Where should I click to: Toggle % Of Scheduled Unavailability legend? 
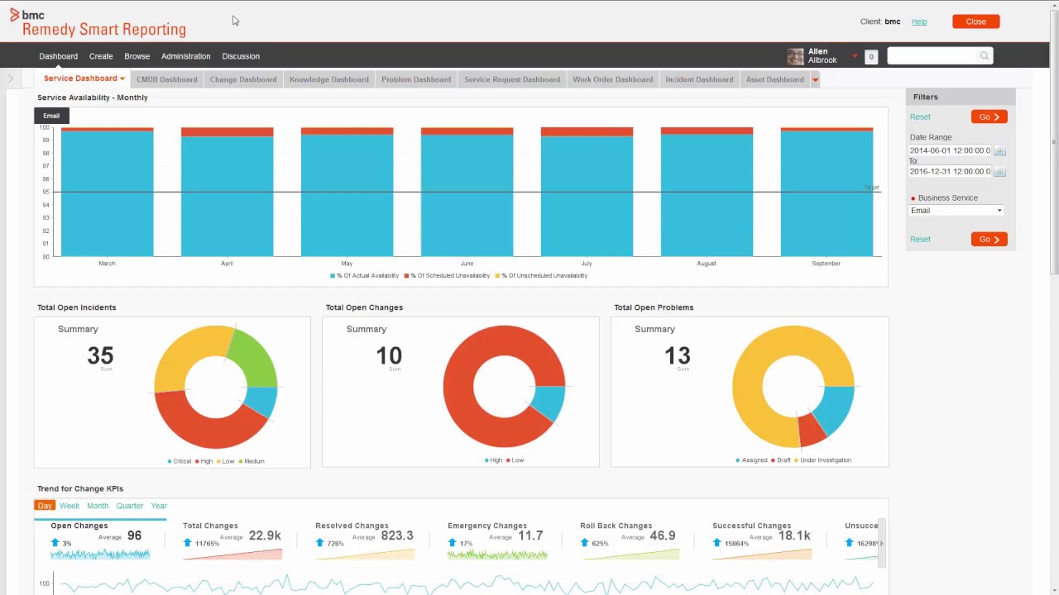(x=447, y=275)
